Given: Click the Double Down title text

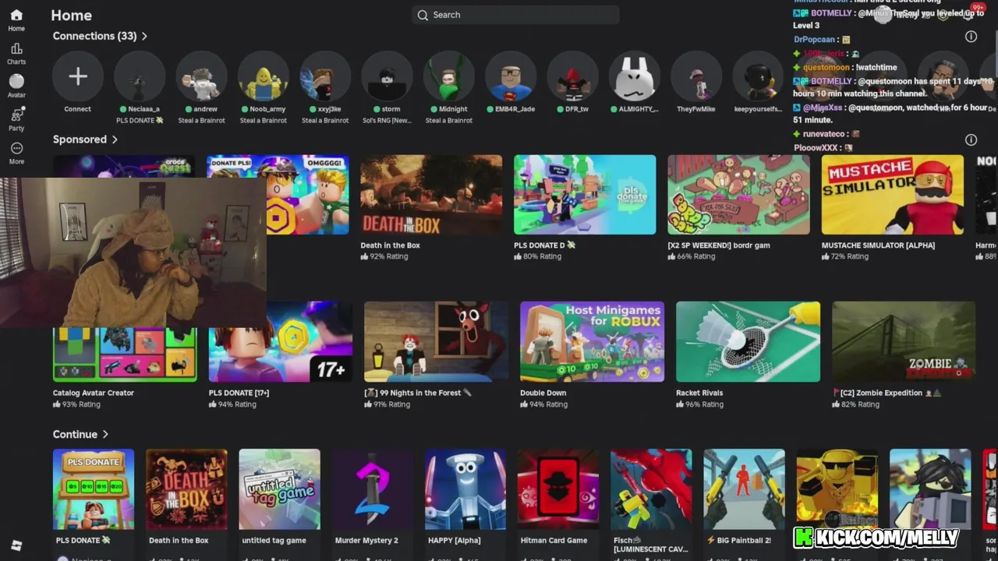Looking at the screenshot, I should pyautogui.click(x=543, y=393).
